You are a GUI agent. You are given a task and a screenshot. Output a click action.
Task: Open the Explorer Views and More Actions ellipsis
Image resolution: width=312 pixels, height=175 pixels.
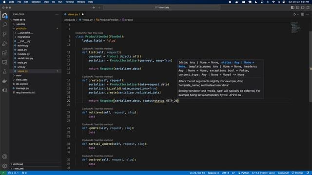[x=57, y=14]
